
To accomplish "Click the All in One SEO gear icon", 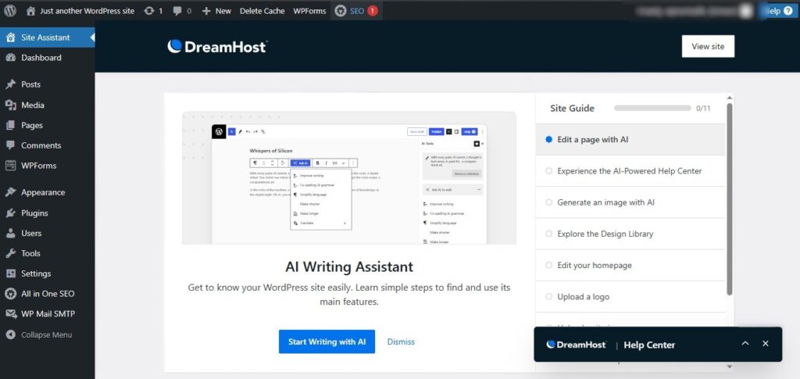I will pyautogui.click(x=10, y=294).
